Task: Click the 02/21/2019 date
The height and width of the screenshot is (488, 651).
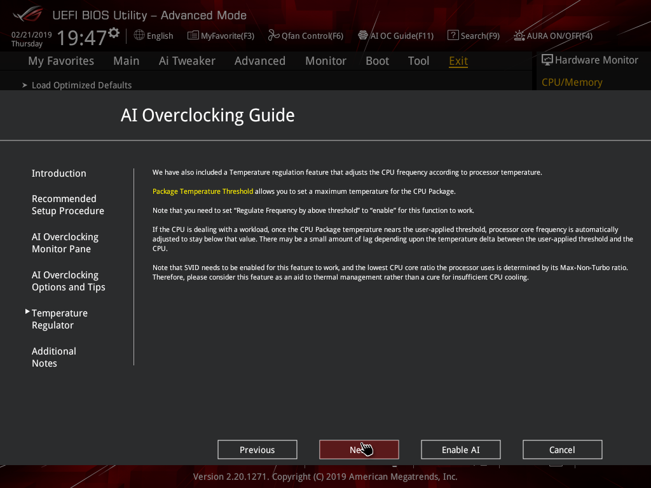Action: [32, 35]
